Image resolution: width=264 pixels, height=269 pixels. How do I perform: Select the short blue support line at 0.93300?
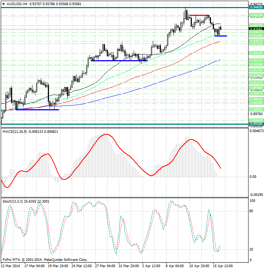click(221, 36)
